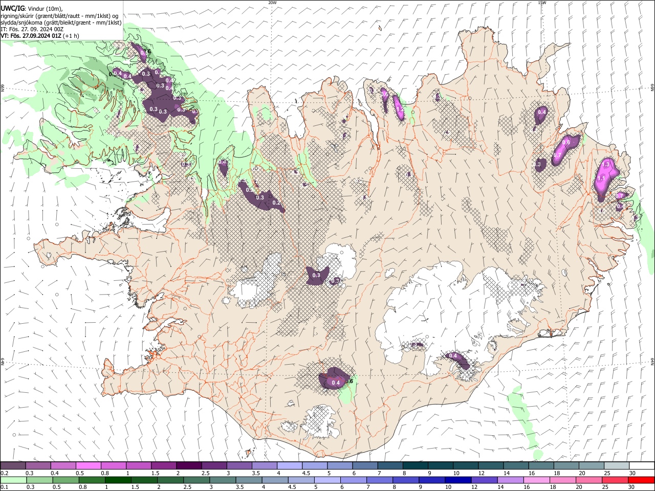Click the '10' label in the upper legend row
This screenshot has height=491, width=655.
(456, 473)
